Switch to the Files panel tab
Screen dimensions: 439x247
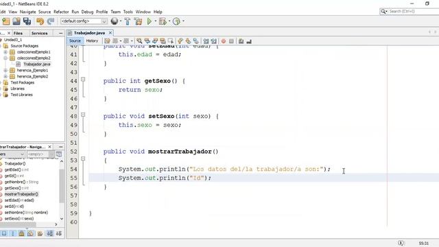pyautogui.click(x=18, y=34)
